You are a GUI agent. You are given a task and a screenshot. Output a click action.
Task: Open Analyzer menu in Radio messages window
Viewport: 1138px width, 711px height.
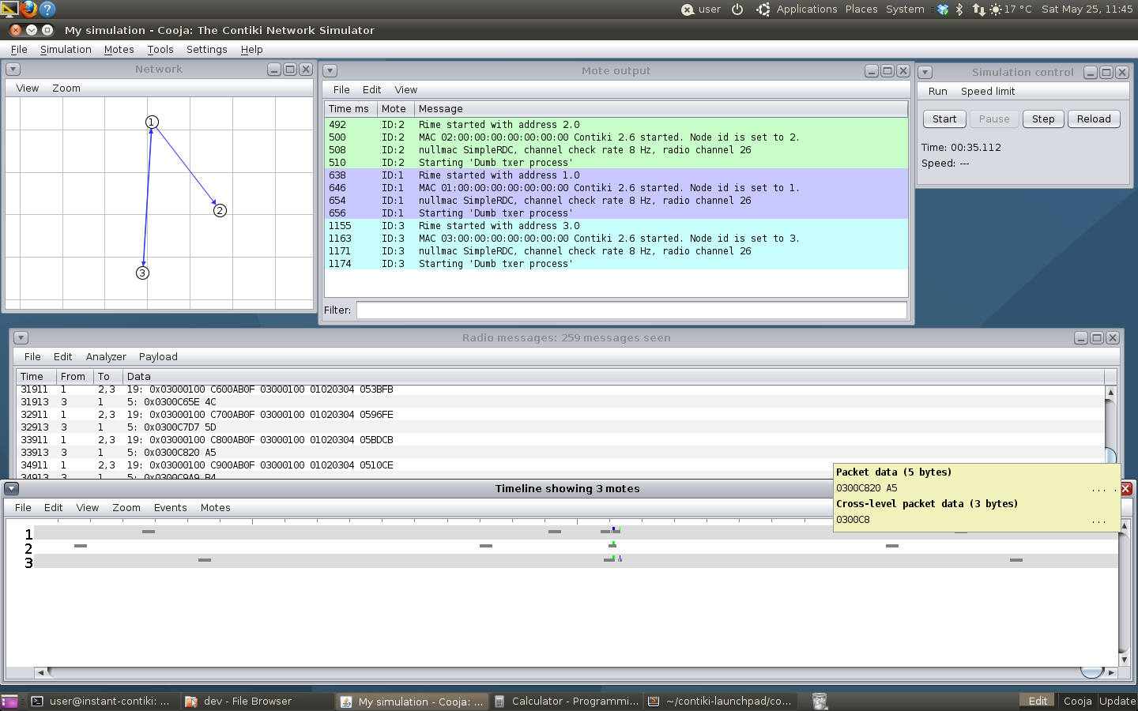106,357
